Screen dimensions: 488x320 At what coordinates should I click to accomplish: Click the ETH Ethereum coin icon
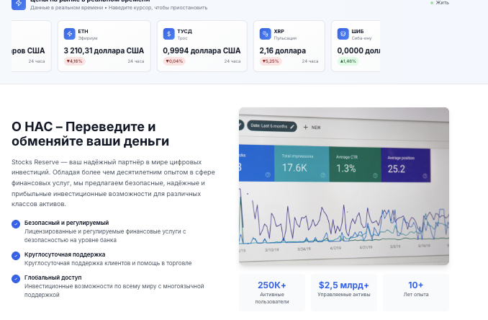point(69,34)
